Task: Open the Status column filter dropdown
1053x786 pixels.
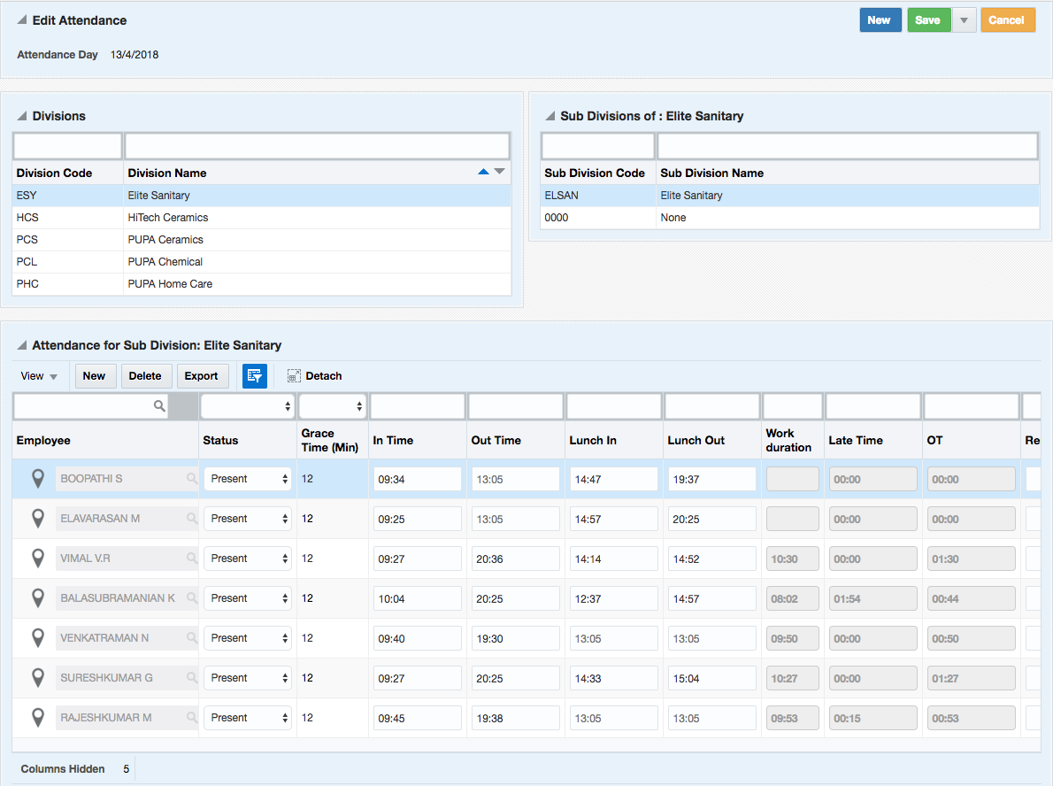Action: pyautogui.click(x=248, y=405)
